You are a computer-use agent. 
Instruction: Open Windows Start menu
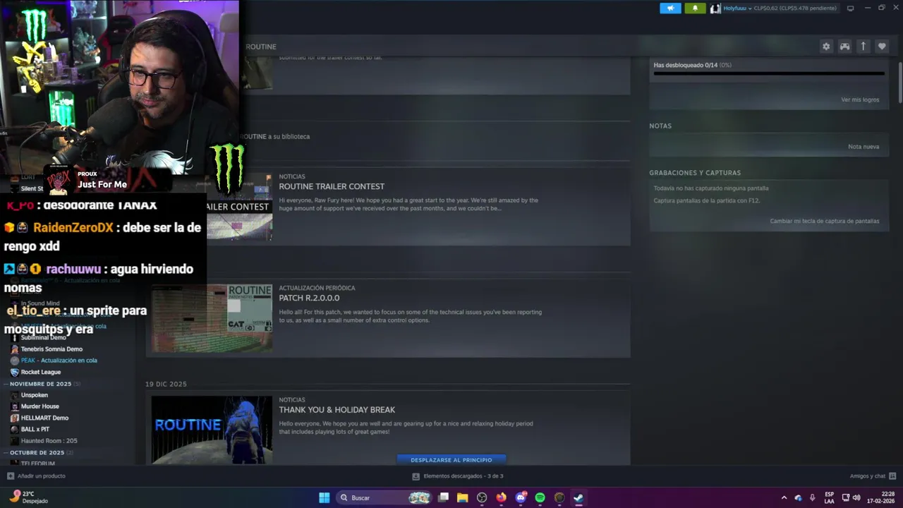click(324, 497)
